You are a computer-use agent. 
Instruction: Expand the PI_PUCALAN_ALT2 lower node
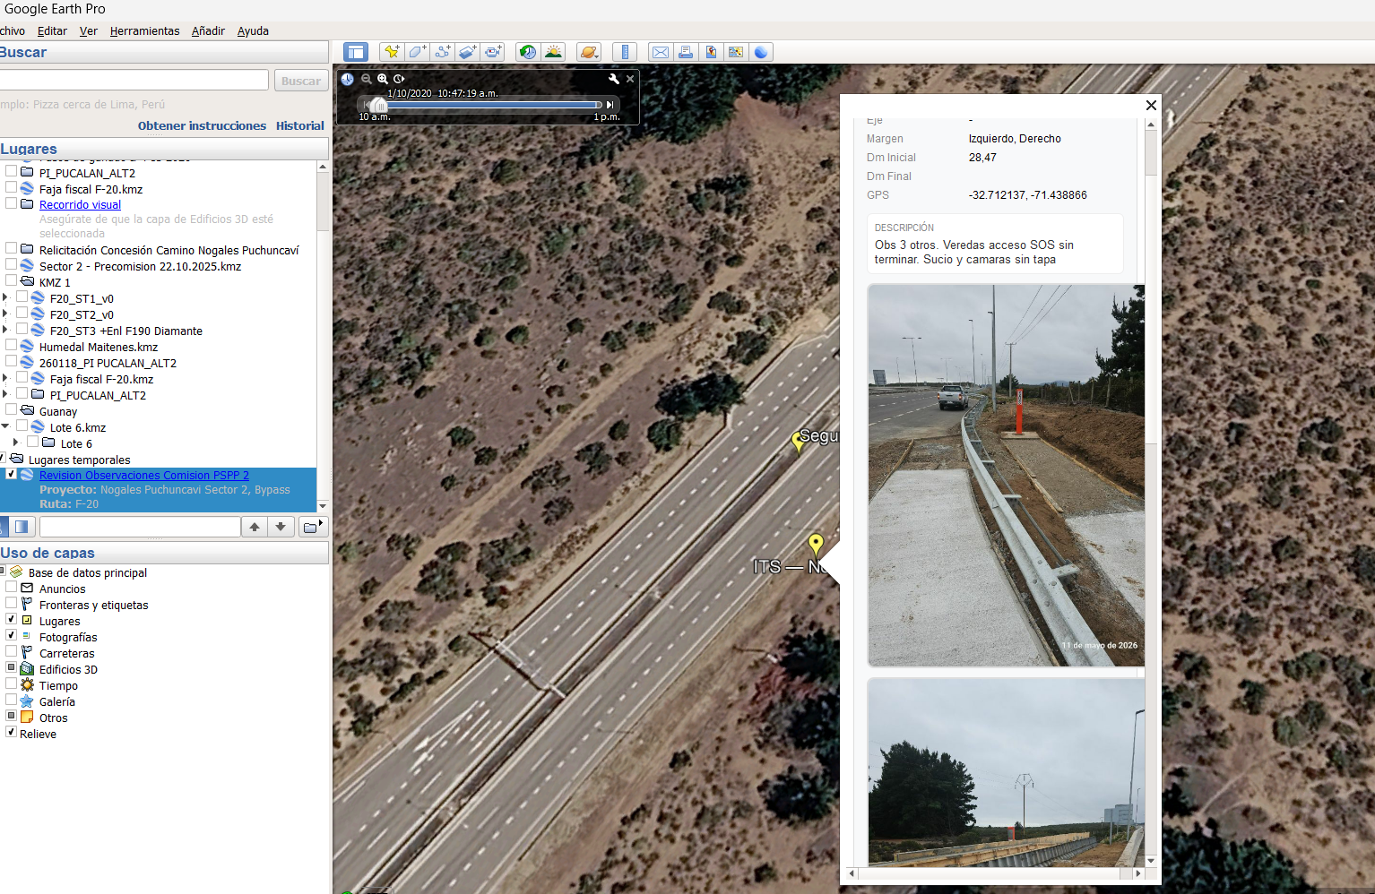pos(5,393)
